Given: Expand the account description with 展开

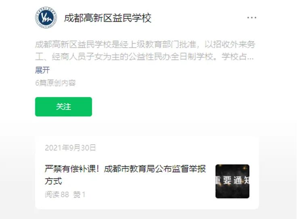Looking at the screenshot, I should coord(42,70).
